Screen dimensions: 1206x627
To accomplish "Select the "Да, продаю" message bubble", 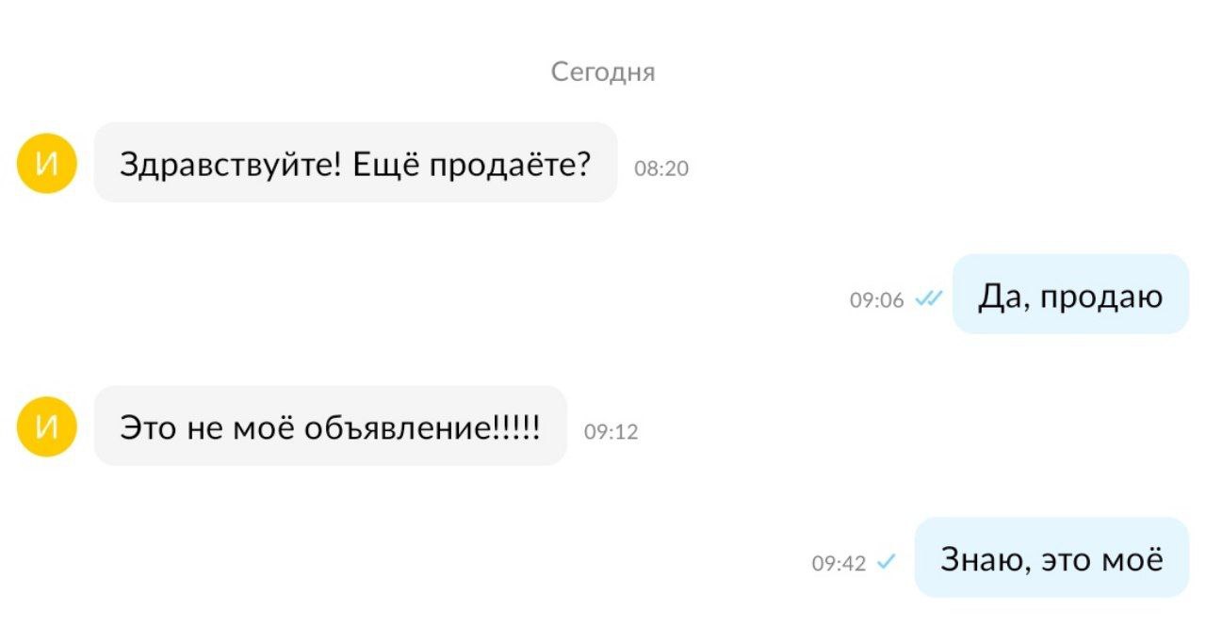I will 1070,295.
